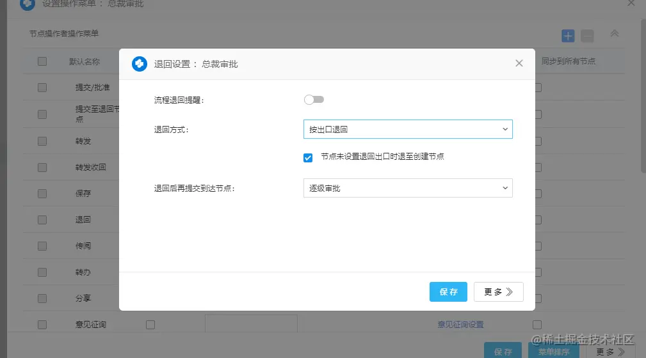Check the 保存 row checkbox
This screenshot has height=358, width=646.
click(42, 194)
